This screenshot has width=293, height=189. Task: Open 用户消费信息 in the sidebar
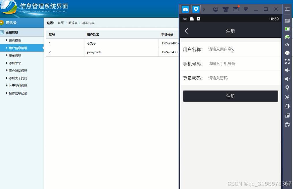click(18, 71)
